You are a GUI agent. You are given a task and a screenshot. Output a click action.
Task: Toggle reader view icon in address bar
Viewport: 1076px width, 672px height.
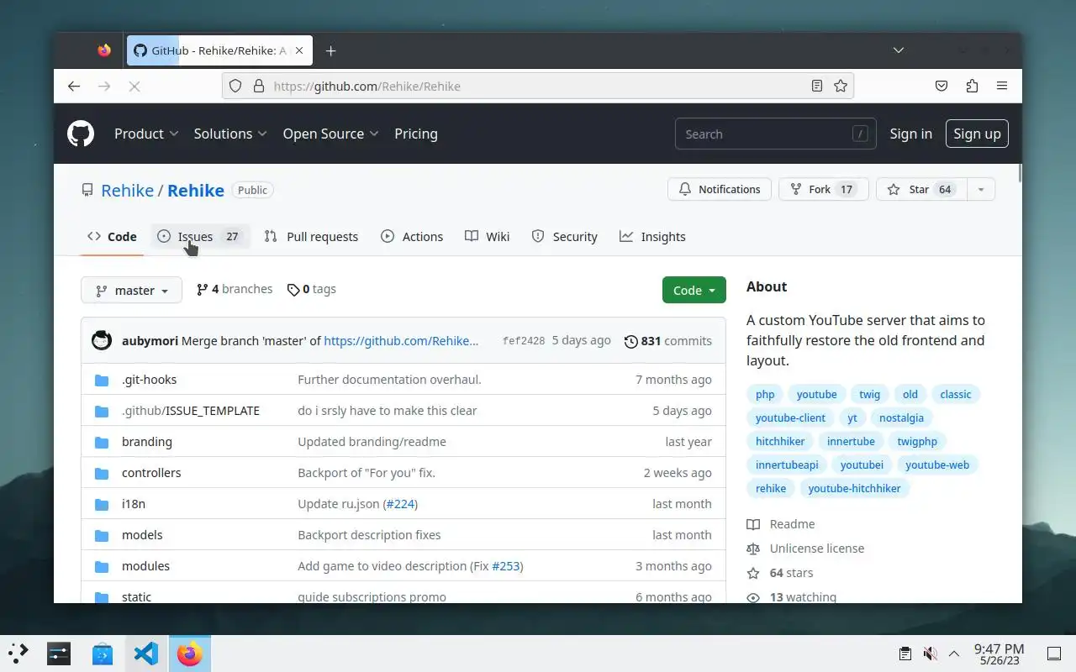(x=817, y=86)
